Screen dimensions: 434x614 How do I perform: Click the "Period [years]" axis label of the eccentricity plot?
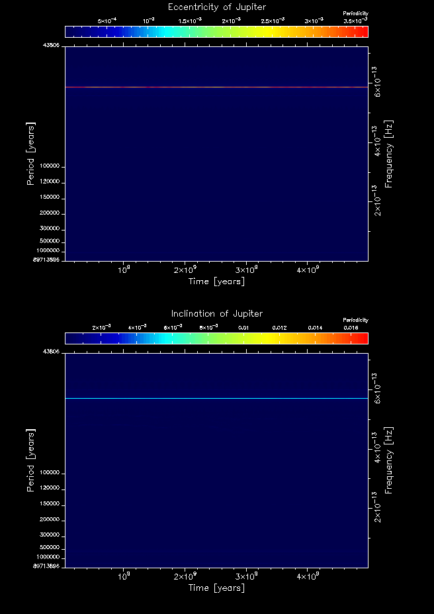(30, 153)
